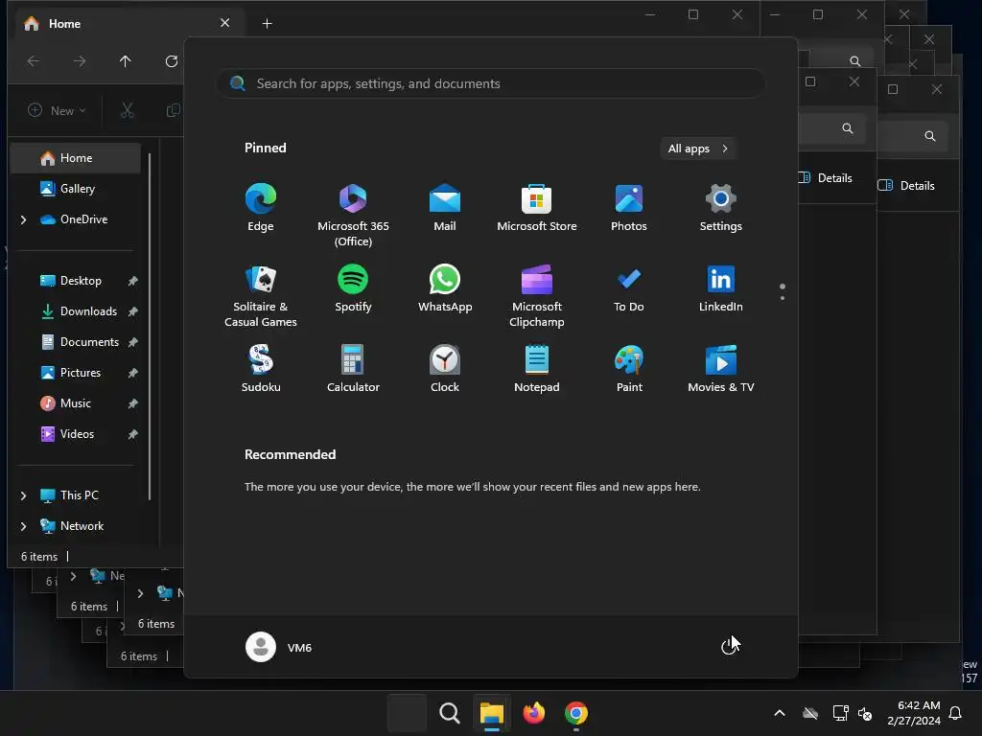982x736 pixels.
Task: Open clock and date flyout
Action: tap(914, 713)
